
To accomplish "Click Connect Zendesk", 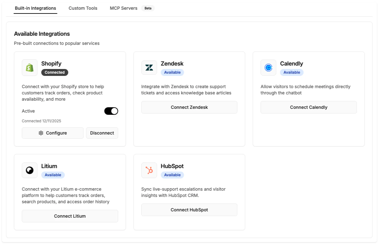I will 189,107.
